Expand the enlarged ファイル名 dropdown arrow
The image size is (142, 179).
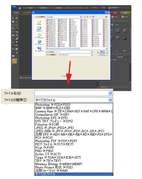(x=110, y=93)
